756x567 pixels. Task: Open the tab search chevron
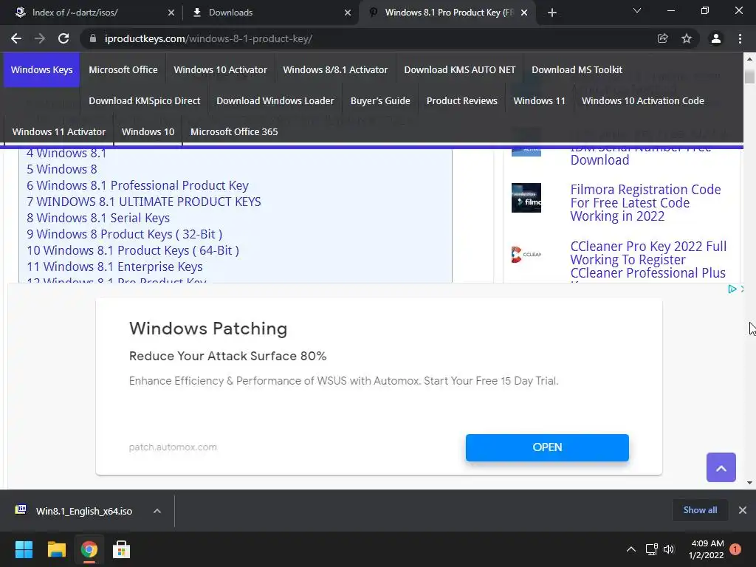pyautogui.click(x=637, y=10)
